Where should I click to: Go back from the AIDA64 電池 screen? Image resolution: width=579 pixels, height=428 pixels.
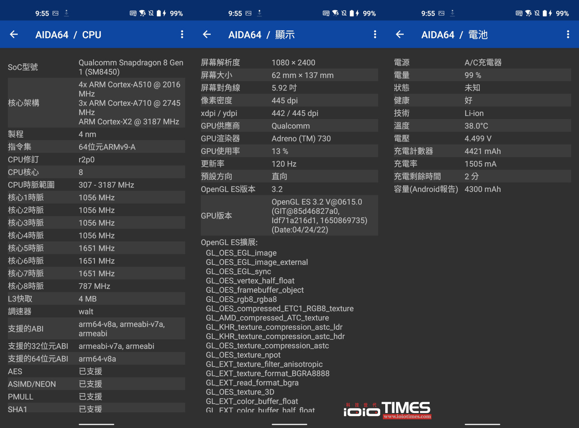(400, 35)
